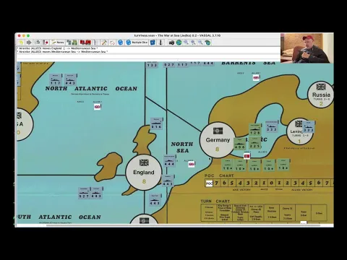
Task: Select the 4 4 4 counter in North Sea
Action: click(x=169, y=161)
